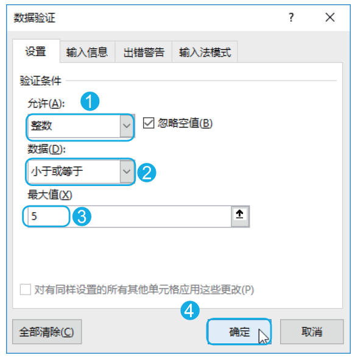Switch to the 出错警告 tab
Screen dimensions: 355x358
144,52
